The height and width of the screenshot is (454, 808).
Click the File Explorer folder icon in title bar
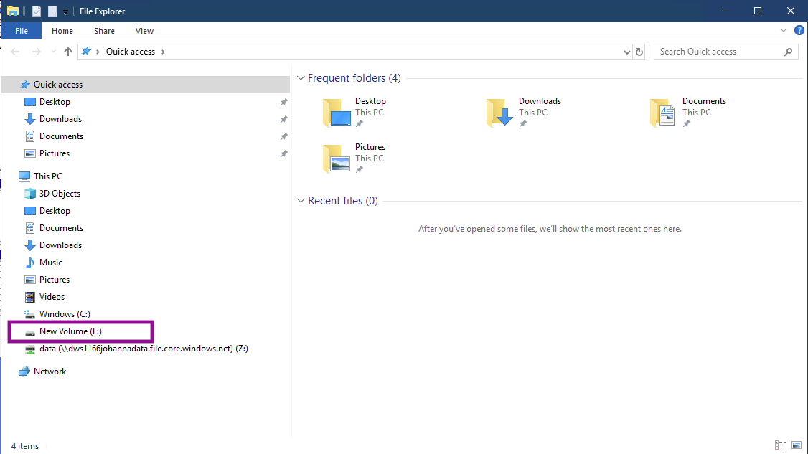coord(13,11)
